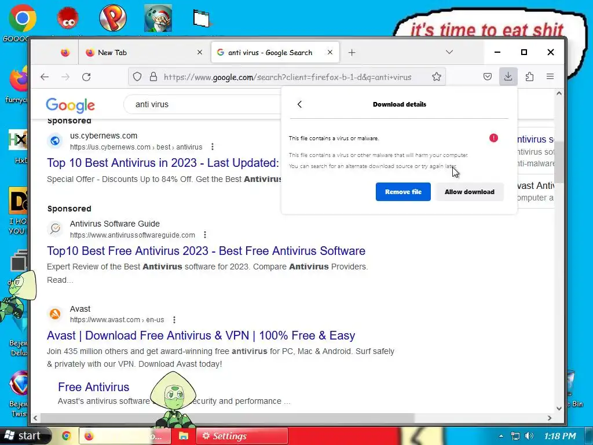Bookmark this page with the star icon
Screen dimensions: 593x445
click(437, 77)
